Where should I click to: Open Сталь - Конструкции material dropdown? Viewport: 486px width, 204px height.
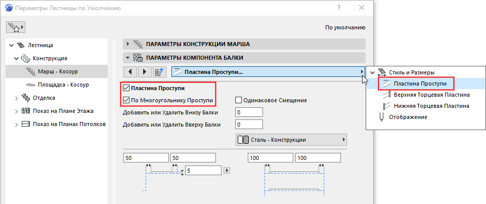pos(291,140)
